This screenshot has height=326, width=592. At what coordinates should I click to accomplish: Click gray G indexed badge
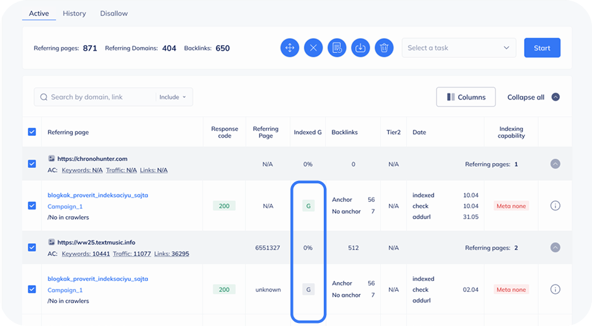pos(308,289)
